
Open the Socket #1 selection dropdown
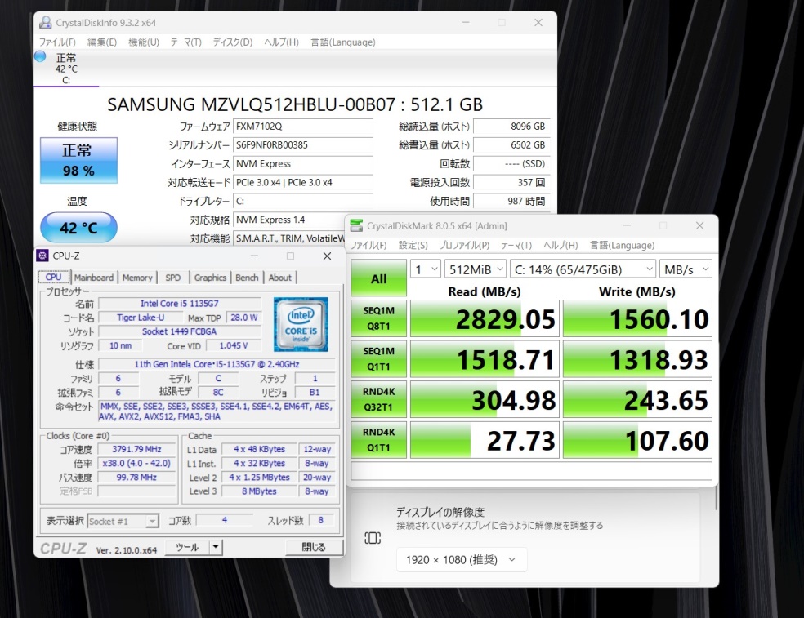tap(123, 521)
